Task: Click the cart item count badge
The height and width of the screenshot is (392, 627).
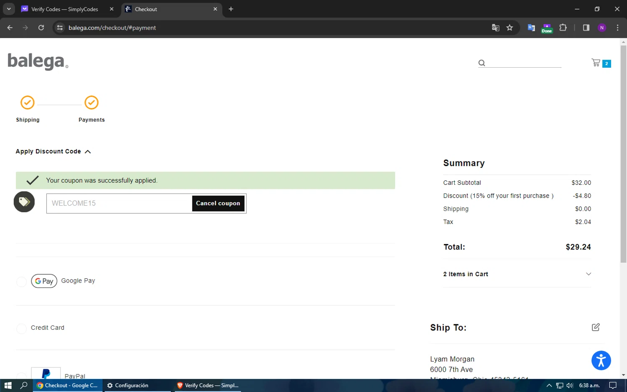Action: tap(607, 64)
